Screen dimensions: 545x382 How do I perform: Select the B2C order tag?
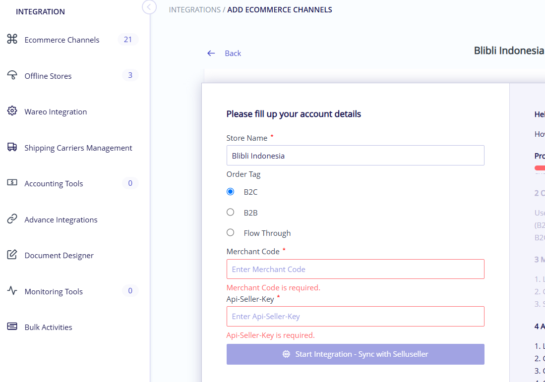pyautogui.click(x=230, y=191)
